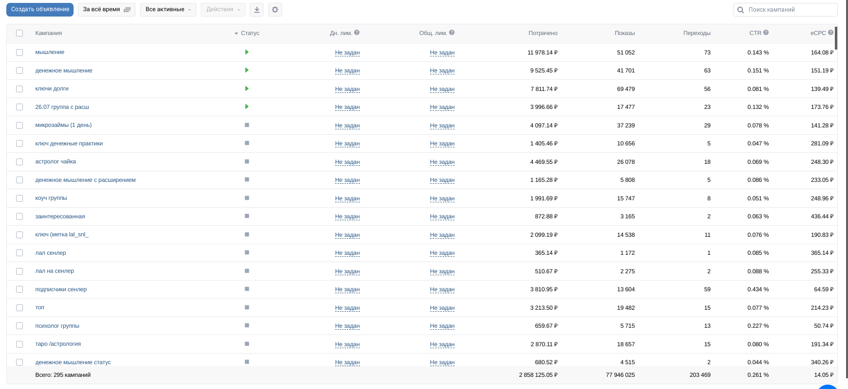
Task: Click the green play status of мышление campaign
Action: coord(247,52)
